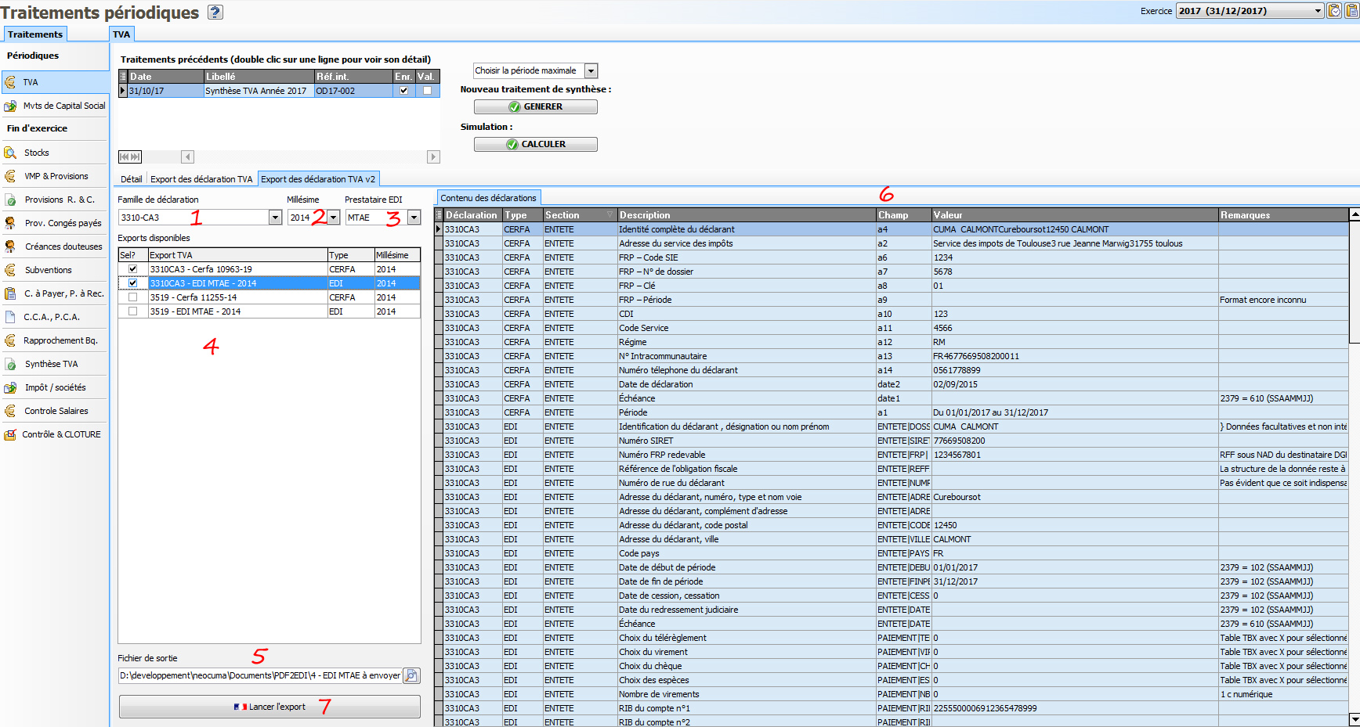The height and width of the screenshot is (727, 1360).
Task: Click declarations table scroll up arrow
Action: pyautogui.click(x=1354, y=214)
